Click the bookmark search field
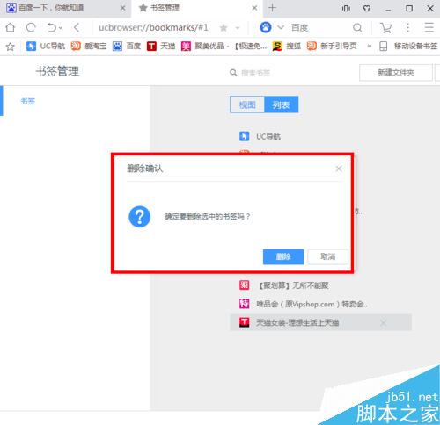This screenshot has width=440, height=425. coord(255,73)
